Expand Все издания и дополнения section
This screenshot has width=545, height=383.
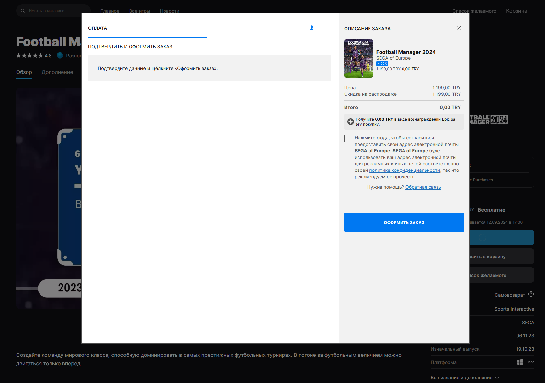465,378
